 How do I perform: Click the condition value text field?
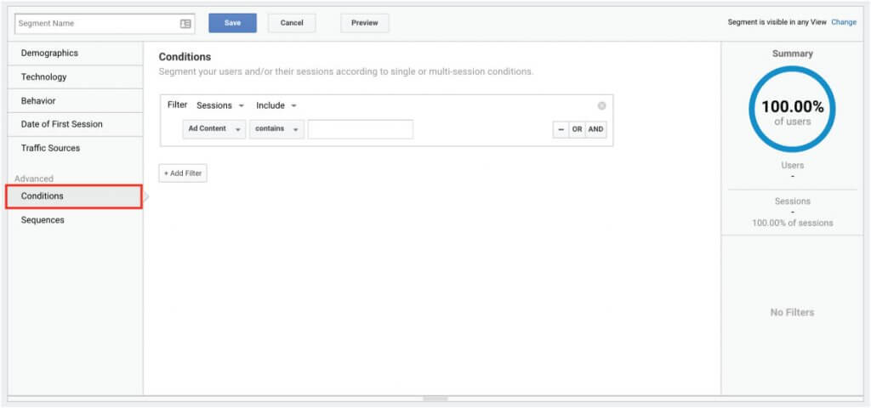[361, 129]
